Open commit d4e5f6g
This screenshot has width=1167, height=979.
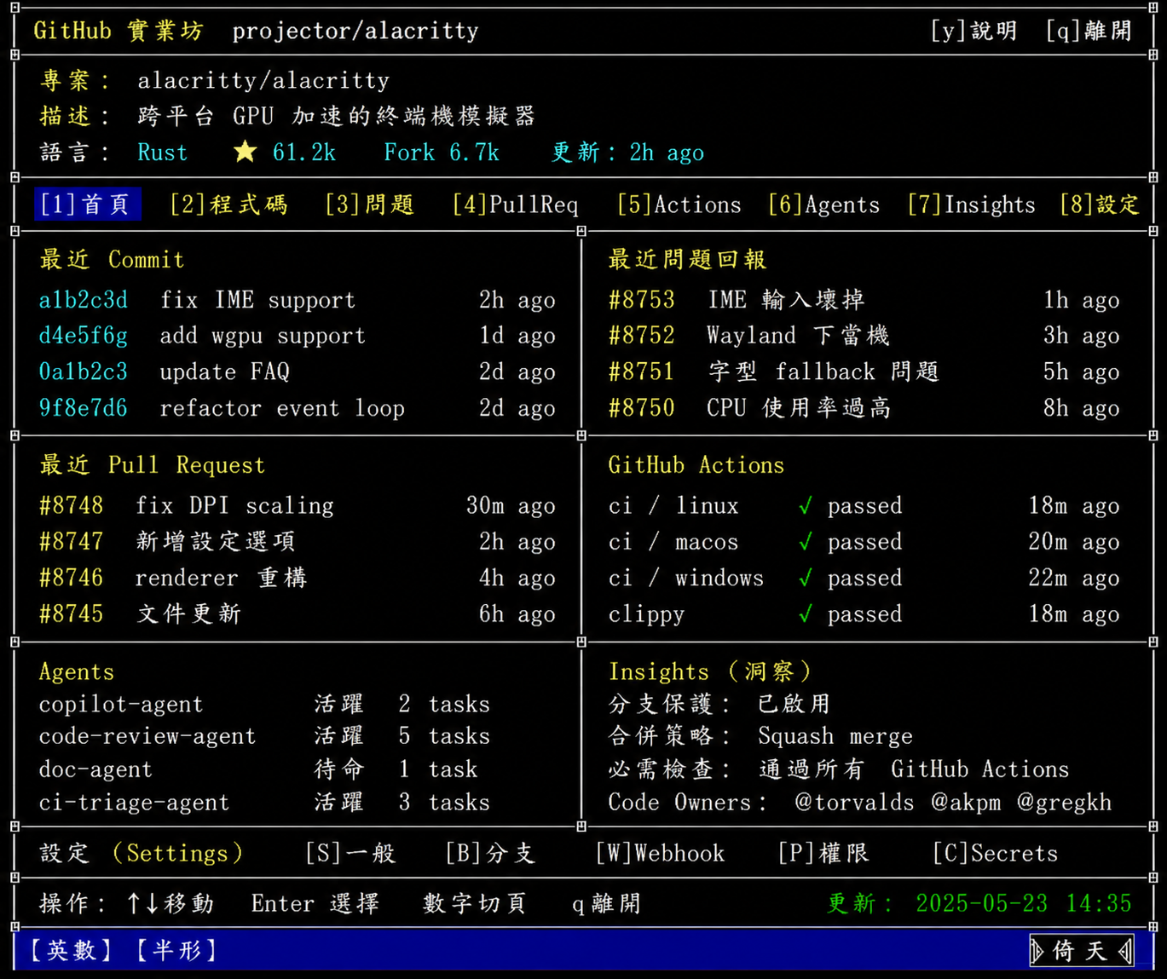[84, 336]
